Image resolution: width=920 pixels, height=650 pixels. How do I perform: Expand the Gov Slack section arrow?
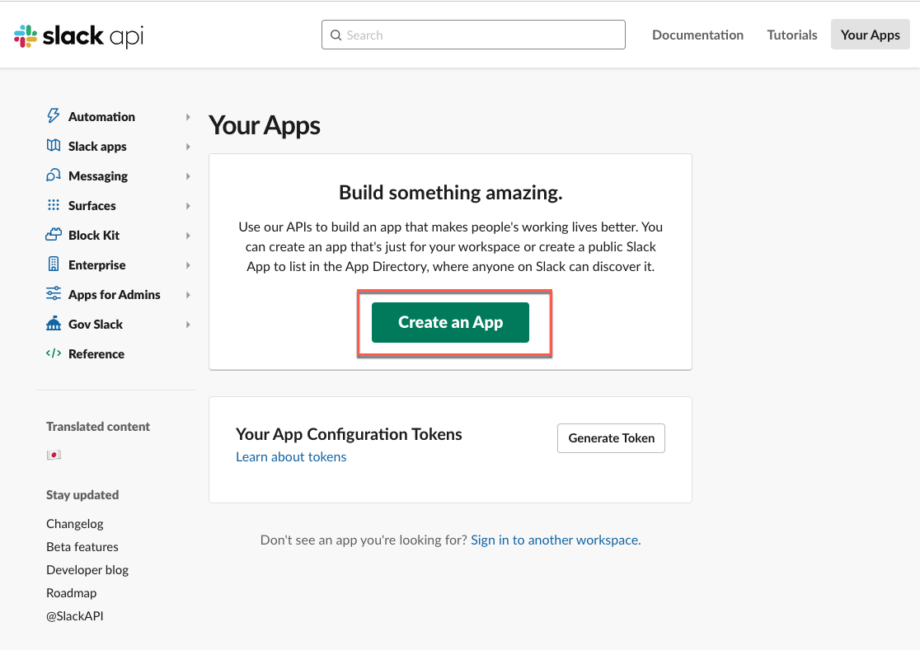tap(188, 325)
